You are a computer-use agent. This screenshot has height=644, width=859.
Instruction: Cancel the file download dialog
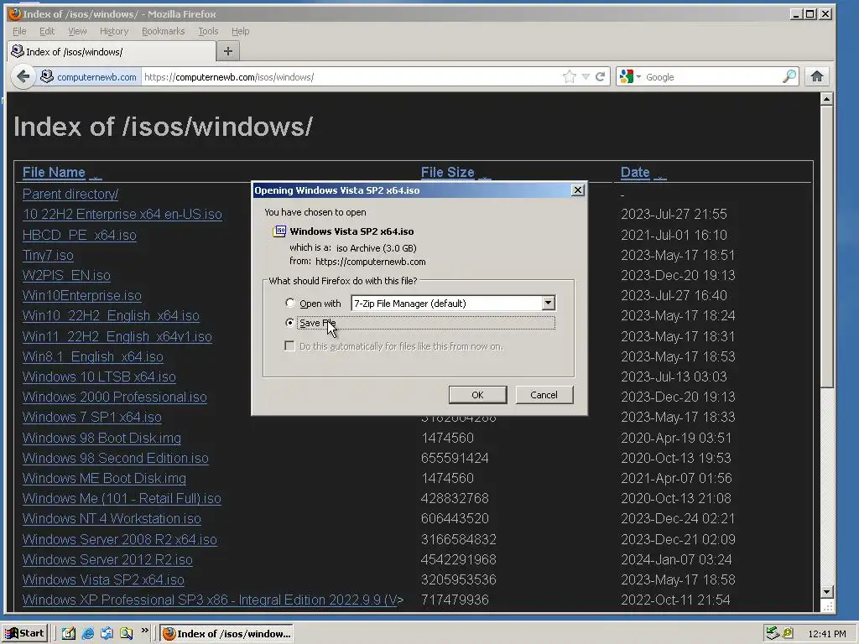tap(544, 395)
